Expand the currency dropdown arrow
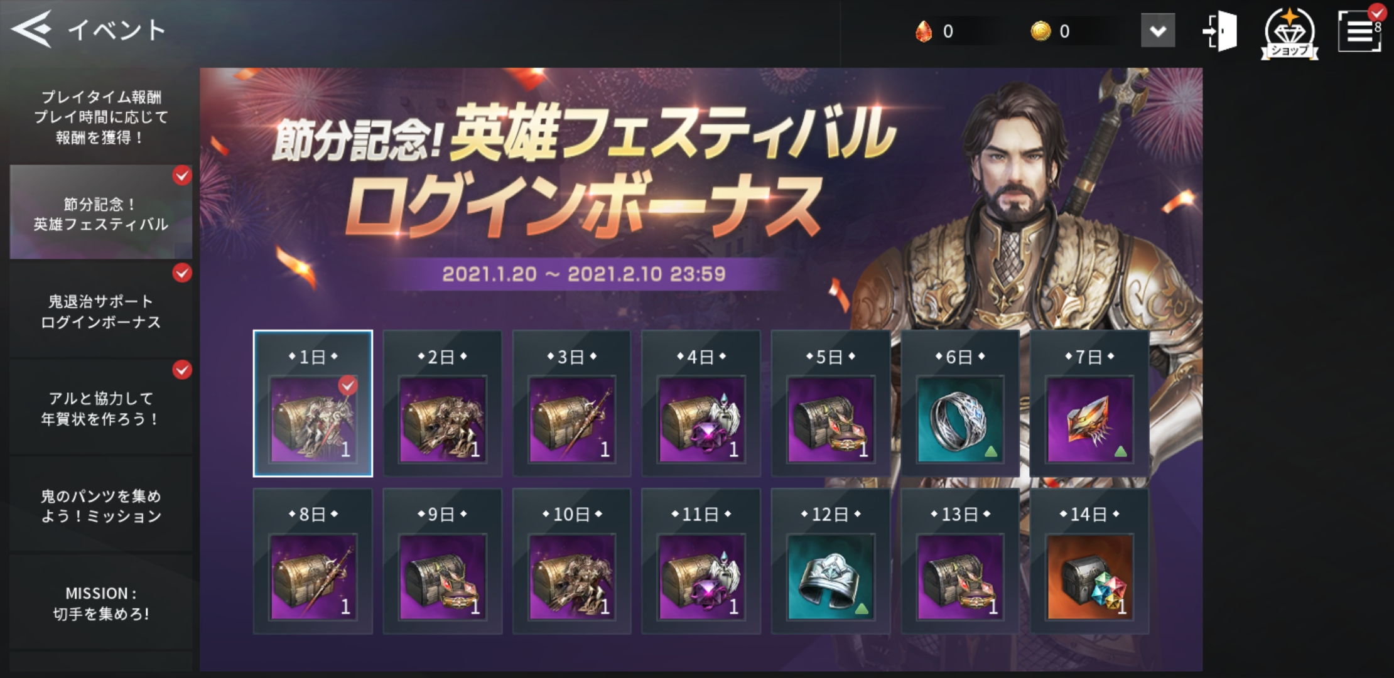 click(1158, 31)
